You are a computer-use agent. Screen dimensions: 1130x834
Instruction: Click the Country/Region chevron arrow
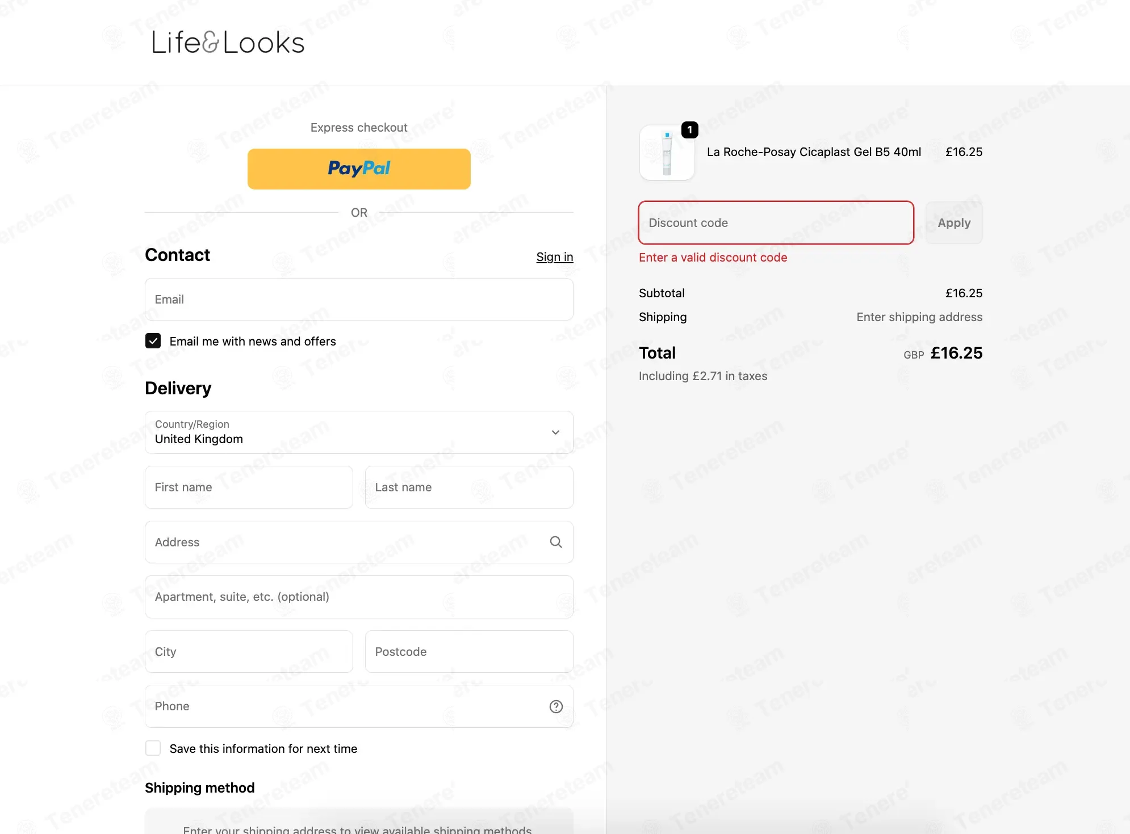555,432
